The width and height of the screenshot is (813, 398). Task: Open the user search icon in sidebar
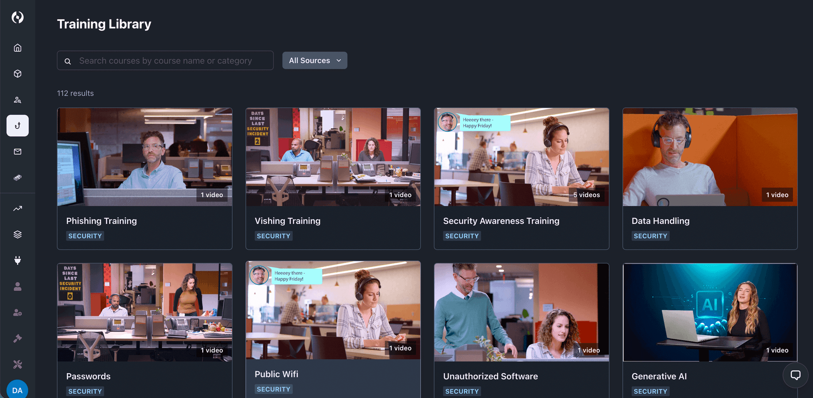pyautogui.click(x=18, y=100)
